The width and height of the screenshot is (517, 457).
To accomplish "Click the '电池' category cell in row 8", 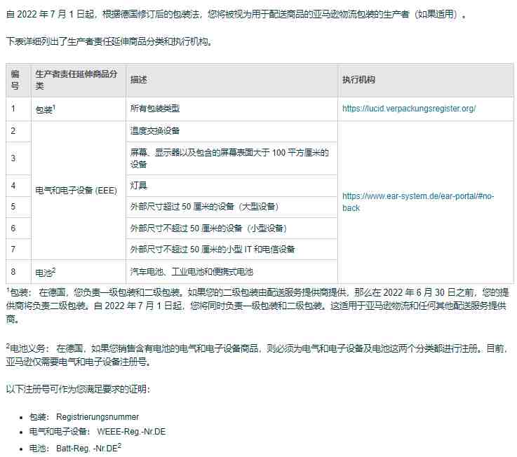I will coord(79,272).
